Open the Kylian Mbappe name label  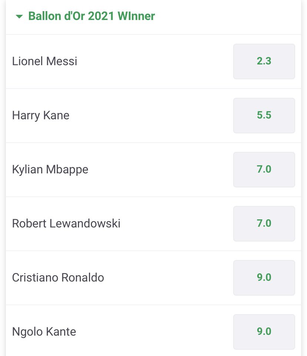click(50, 170)
